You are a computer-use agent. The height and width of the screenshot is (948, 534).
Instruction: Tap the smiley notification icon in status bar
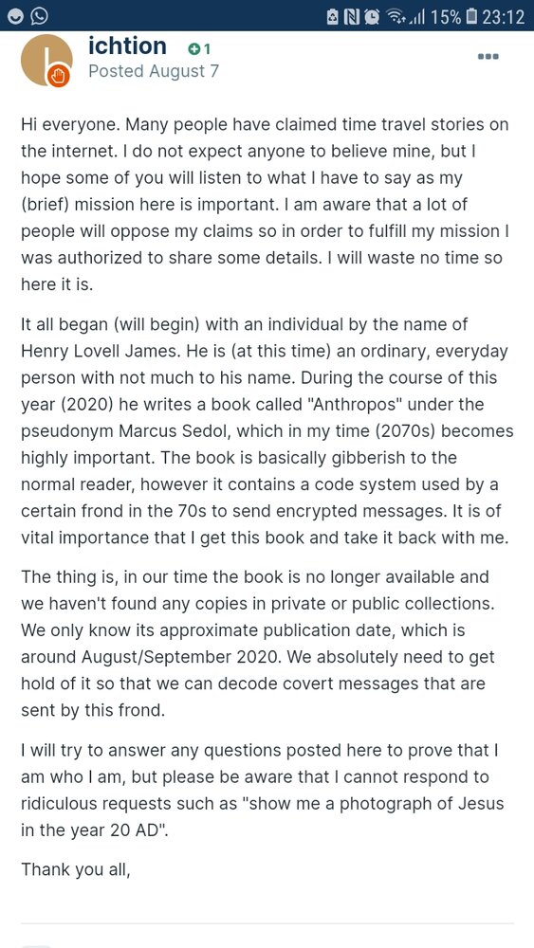tap(17, 16)
